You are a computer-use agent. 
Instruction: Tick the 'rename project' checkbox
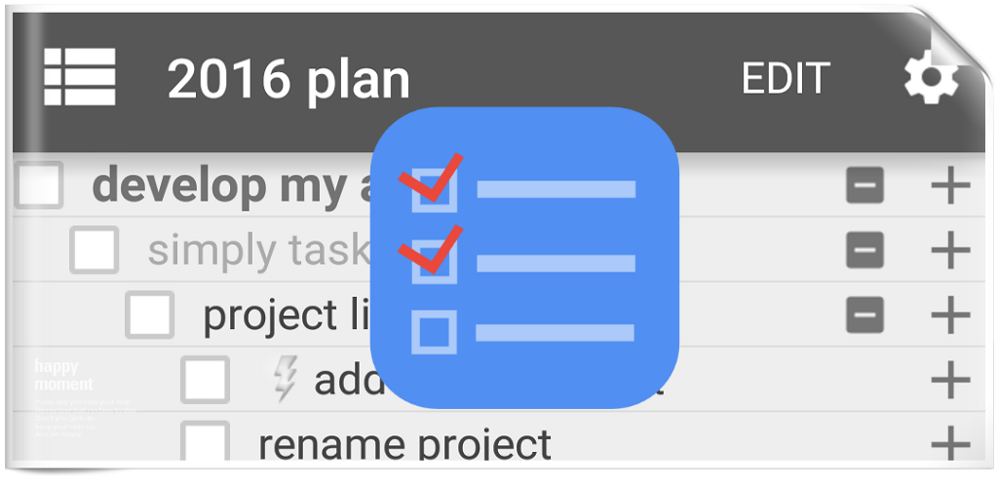pos(205,440)
